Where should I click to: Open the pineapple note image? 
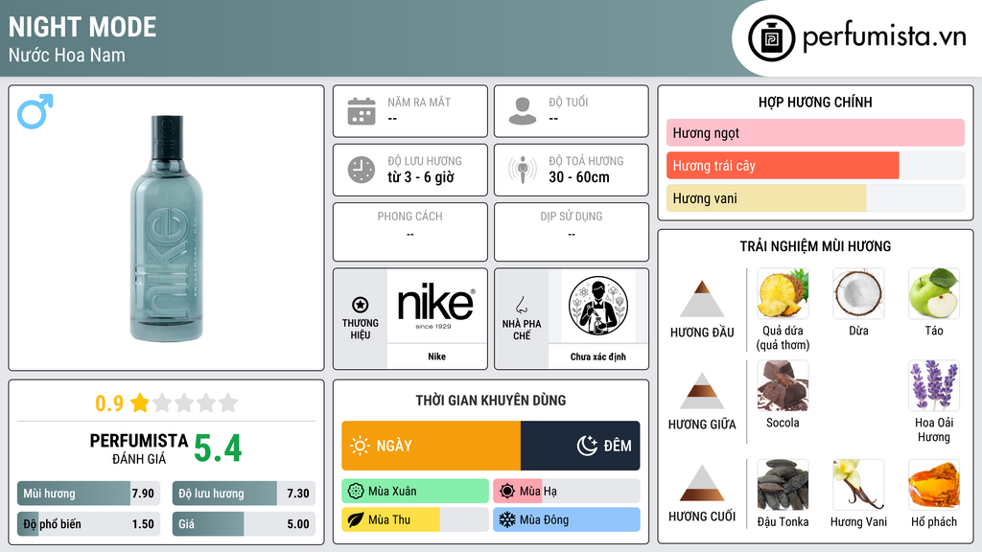(x=783, y=293)
